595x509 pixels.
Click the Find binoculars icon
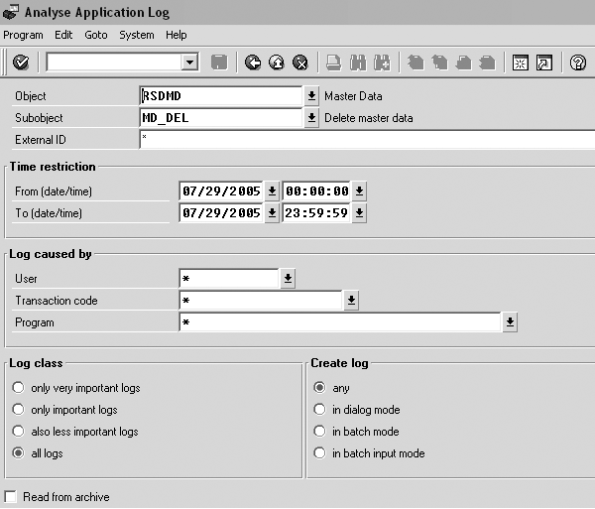coord(358,63)
